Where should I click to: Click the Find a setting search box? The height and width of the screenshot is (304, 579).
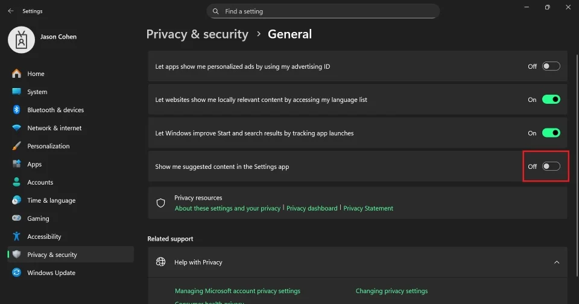(323, 11)
